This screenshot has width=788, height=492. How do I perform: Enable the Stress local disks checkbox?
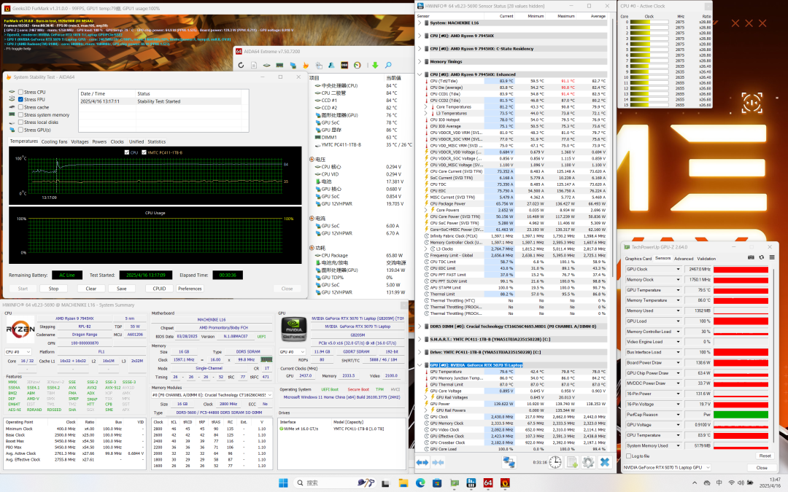tap(20, 122)
